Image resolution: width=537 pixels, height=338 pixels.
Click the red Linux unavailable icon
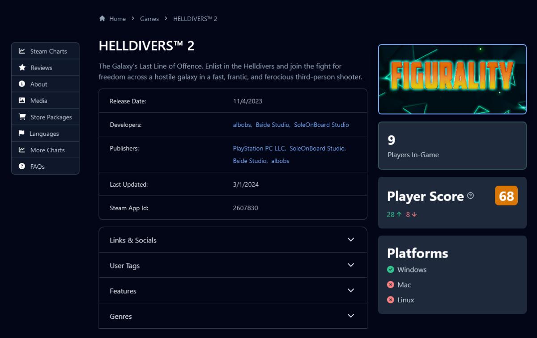point(391,300)
